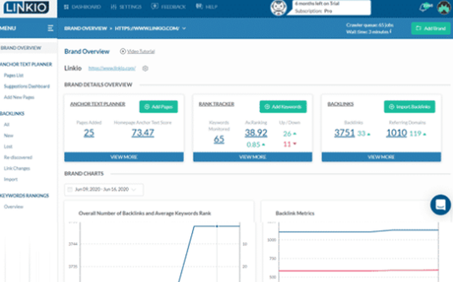Open the date range picker
The width and height of the screenshot is (453, 282).
pos(104,189)
